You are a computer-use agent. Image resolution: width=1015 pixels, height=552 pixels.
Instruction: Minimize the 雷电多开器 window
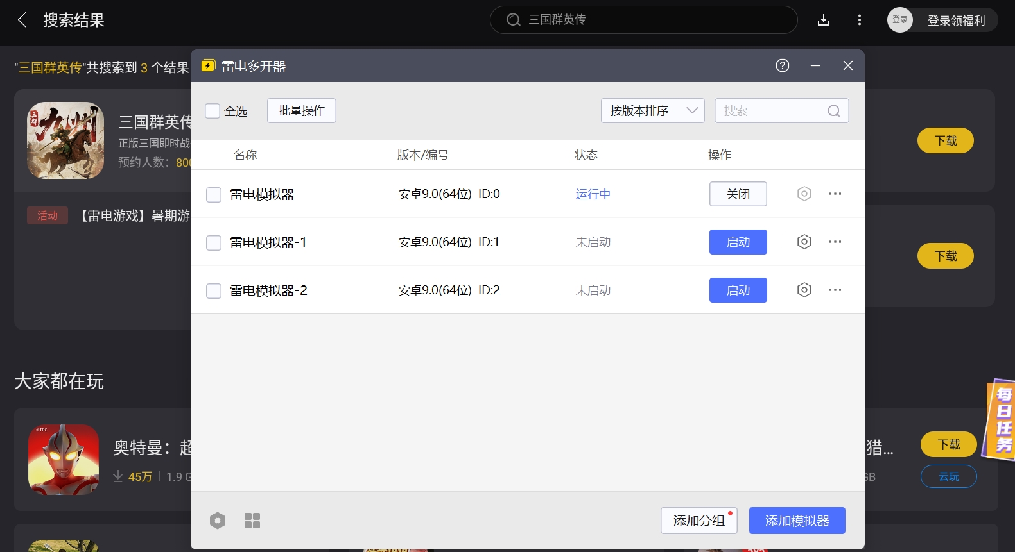(815, 65)
